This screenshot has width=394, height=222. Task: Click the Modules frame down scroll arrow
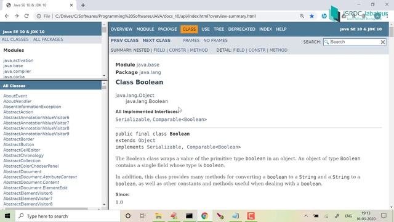pos(104,75)
